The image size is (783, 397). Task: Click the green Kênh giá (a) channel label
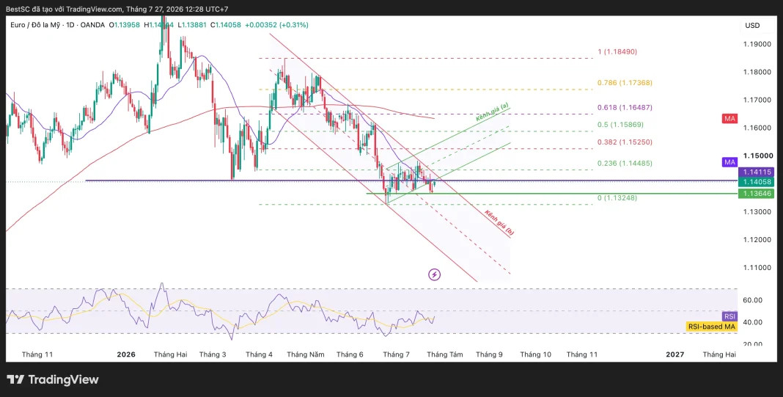(492, 112)
